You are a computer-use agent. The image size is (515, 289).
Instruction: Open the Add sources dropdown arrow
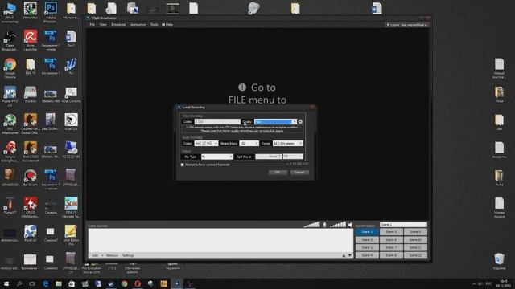(102, 255)
